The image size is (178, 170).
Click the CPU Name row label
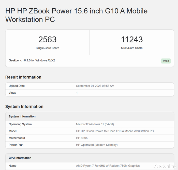tap(12, 166)
